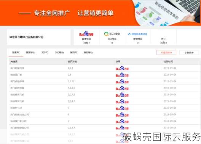Switch to the 百度PC tab
Viewport: 201px width, 144px height.
(16, 52)
